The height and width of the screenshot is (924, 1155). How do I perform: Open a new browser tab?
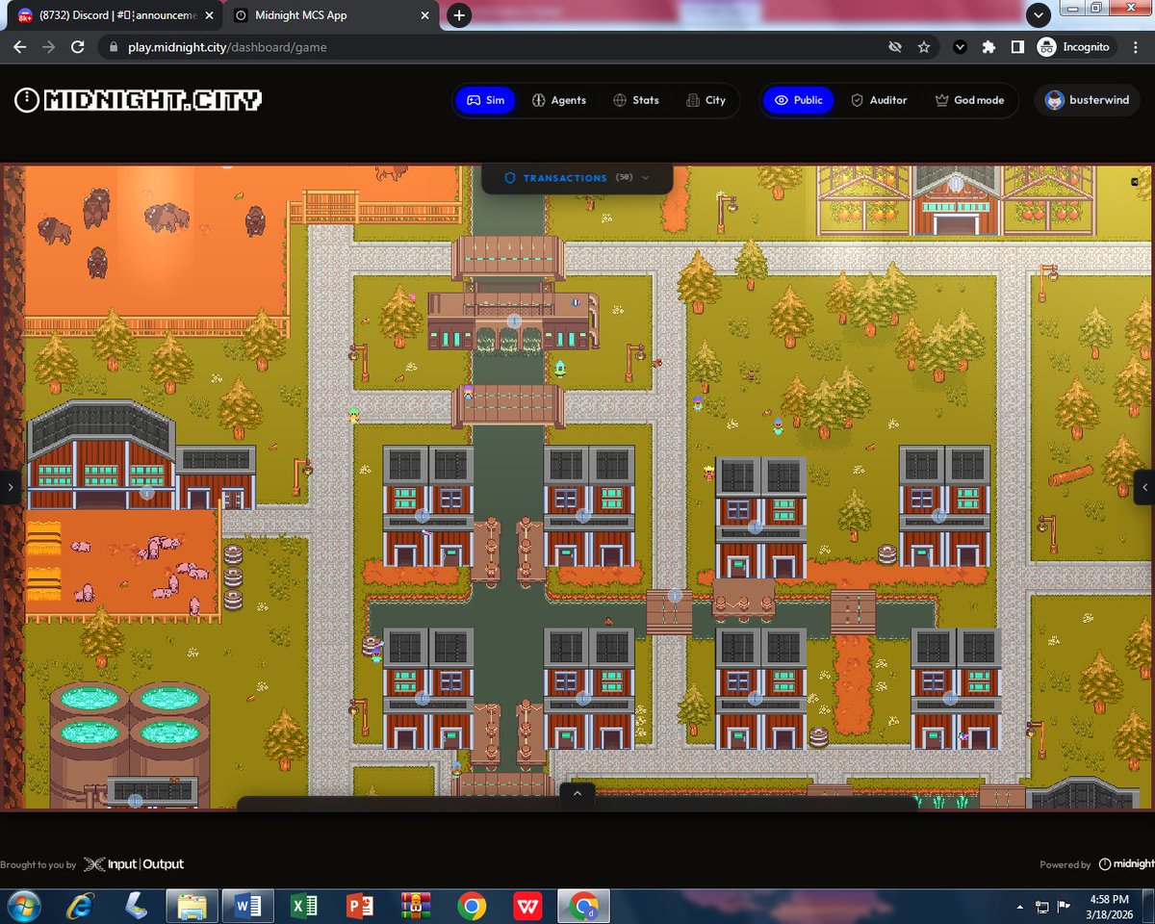[x=460, y=15]
